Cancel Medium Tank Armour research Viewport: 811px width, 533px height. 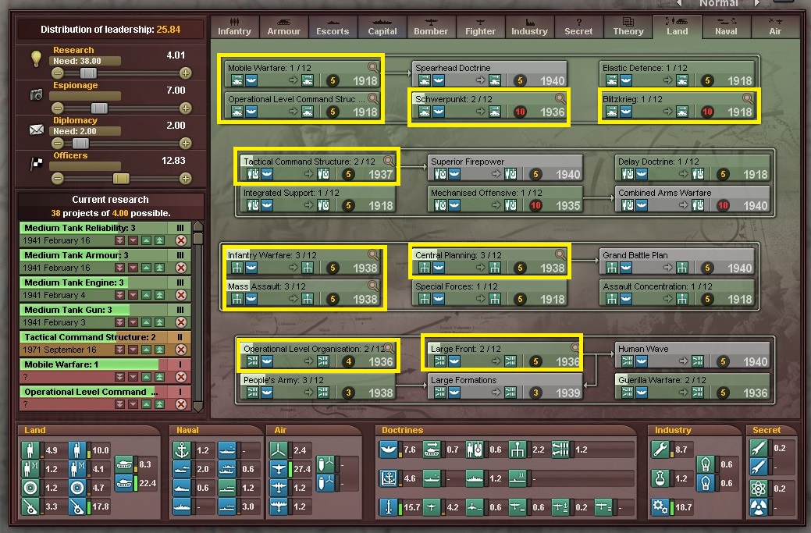180,268
